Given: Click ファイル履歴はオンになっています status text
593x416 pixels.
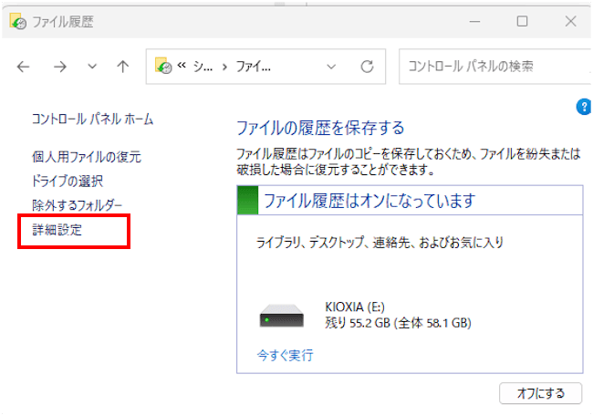Looking at the screenshot, I should click(x=369, y=201).
